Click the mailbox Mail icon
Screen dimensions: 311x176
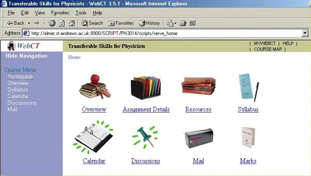click(x=198, y=139)
